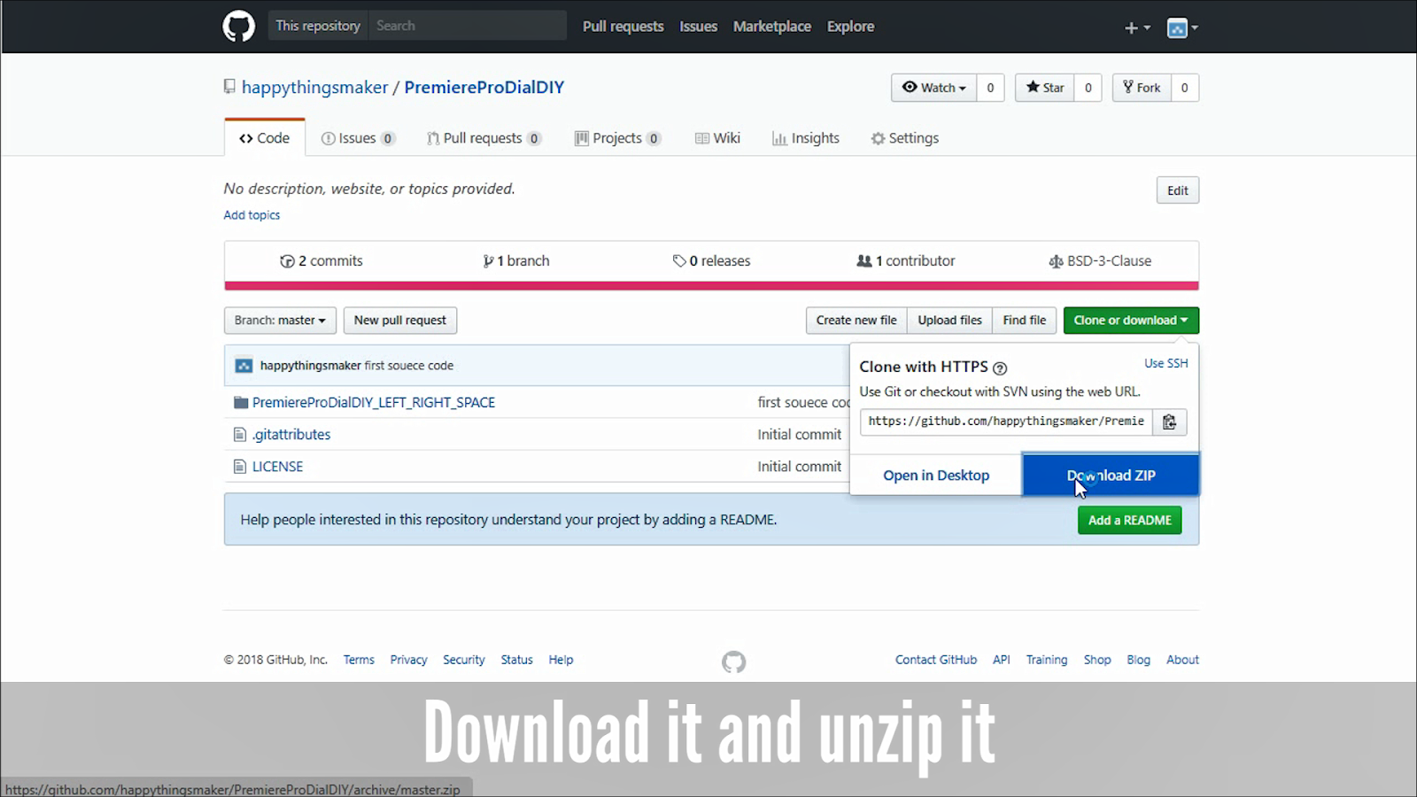Click Create new file
The image size is (1417, 797).
(856, 321)
